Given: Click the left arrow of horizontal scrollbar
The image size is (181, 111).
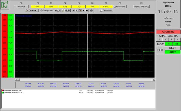Looking at the screenshot, I should [16, 80].
